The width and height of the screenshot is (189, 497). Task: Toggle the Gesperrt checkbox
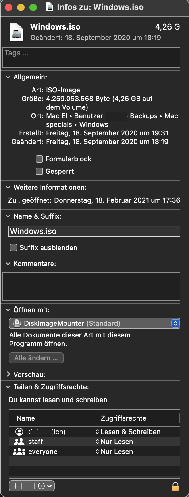click(x=39, y=171)
